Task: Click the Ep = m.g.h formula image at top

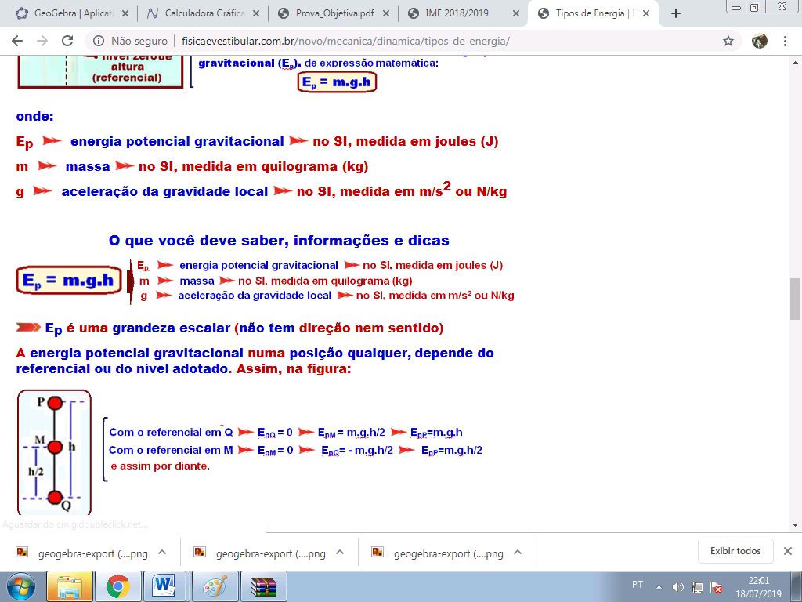Action: [337, 82]
